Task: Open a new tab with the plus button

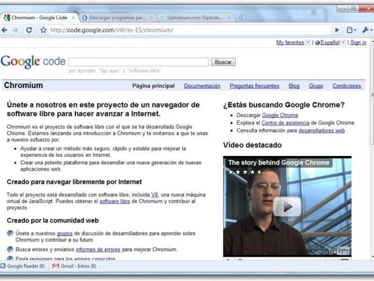Action: tap(241, 18)
